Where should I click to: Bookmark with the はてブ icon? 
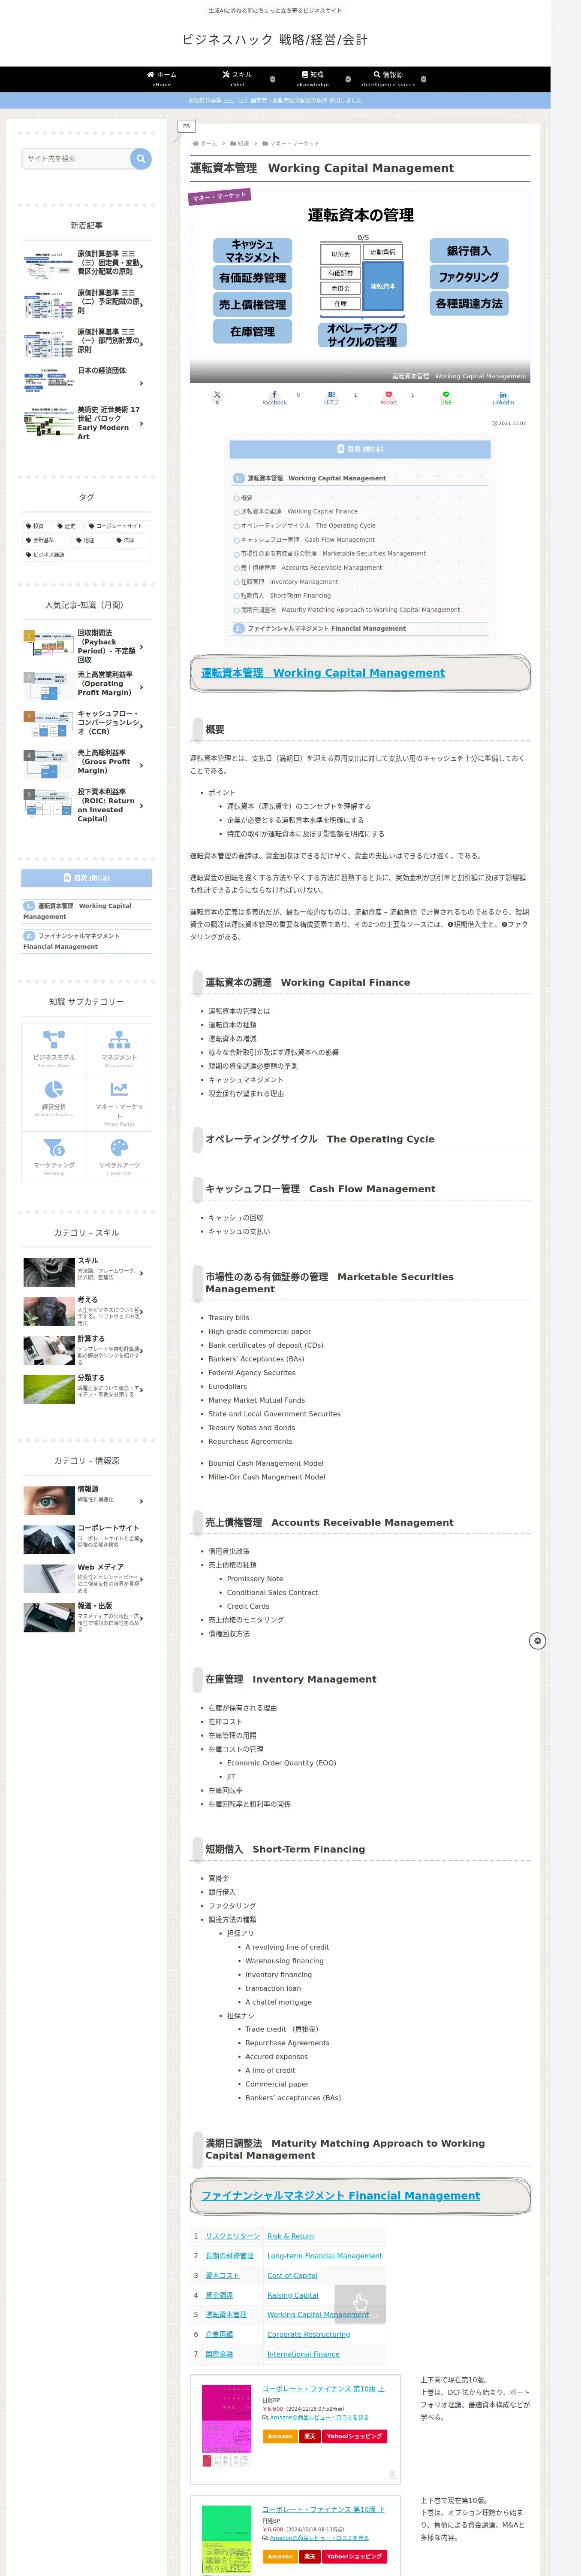coord(331,397)
